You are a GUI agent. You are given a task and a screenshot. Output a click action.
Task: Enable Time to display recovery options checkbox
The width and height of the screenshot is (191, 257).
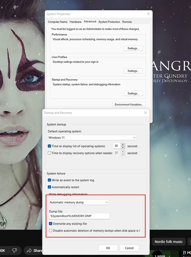pyautogui.click(x=50, y=153)
